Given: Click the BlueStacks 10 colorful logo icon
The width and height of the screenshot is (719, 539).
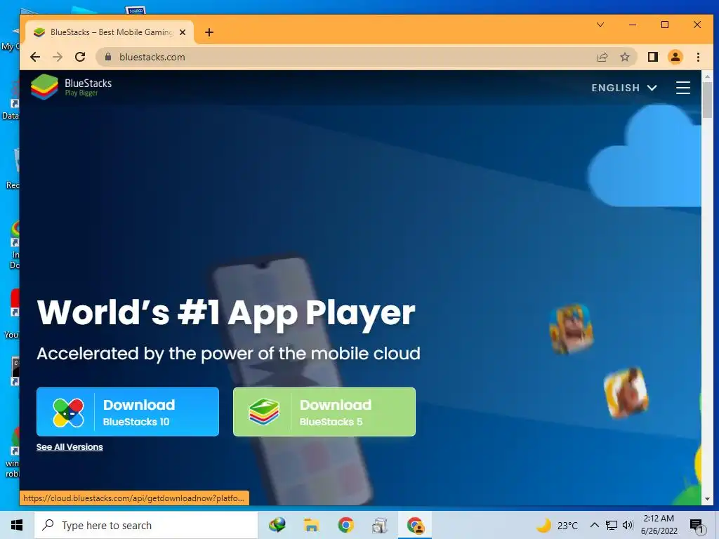Looking at the screenshot, I should coord(68,412).
